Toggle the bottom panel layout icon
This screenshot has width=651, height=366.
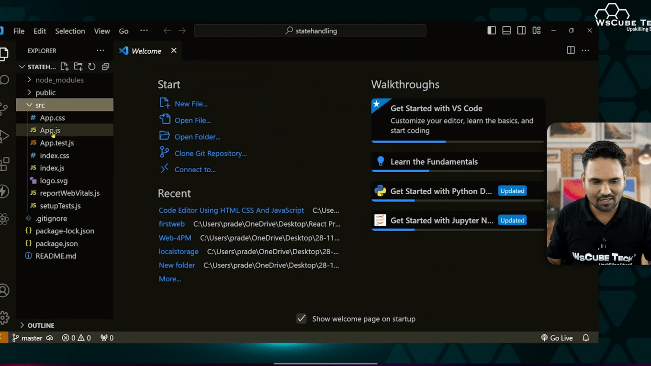(x=506, y=30)
